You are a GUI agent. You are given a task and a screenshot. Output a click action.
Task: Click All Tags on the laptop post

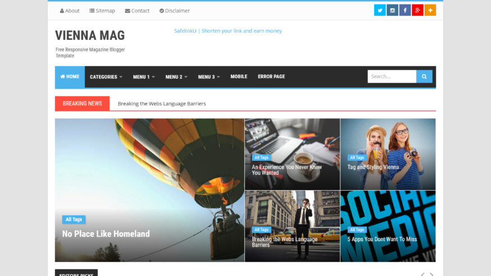click(261, 158)
